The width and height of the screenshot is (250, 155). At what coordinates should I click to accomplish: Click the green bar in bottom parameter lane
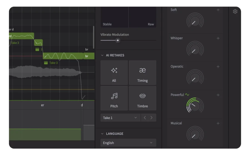(x=45, y=135)
